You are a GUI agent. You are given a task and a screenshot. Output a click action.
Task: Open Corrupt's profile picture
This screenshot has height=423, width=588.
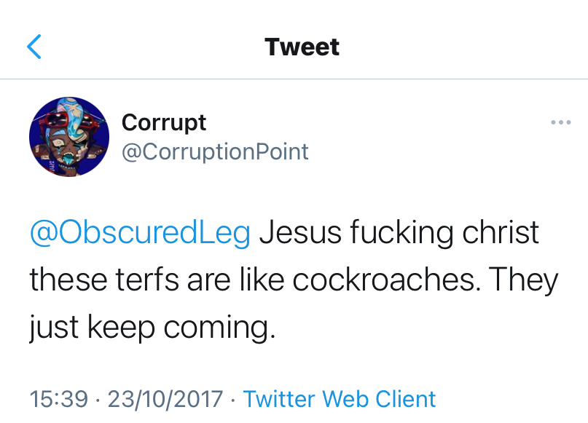click(x=69, y=136)
